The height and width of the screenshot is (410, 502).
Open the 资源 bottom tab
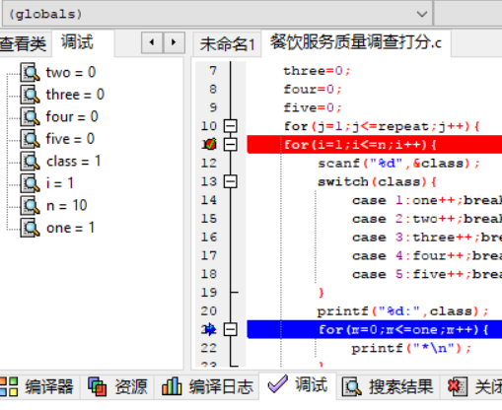coord(117,386)
